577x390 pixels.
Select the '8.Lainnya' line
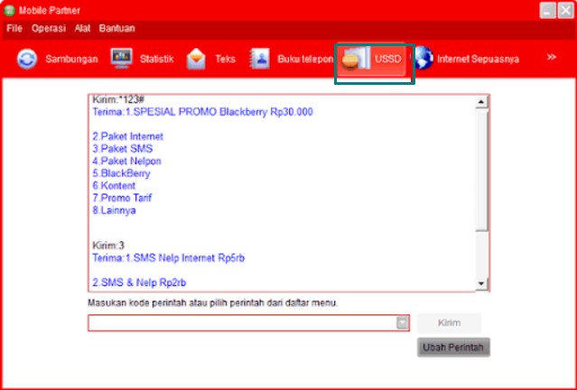(114, 210)
